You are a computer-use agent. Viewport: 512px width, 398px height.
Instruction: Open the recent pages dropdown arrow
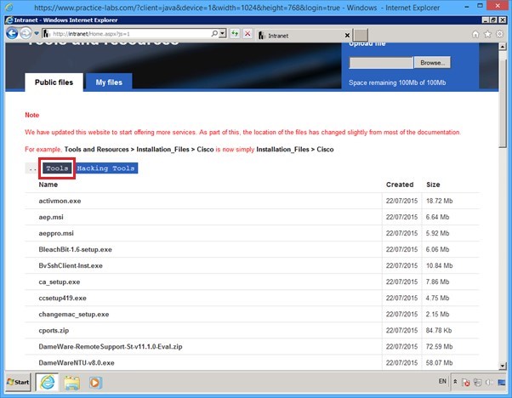(x=37, y=33)
